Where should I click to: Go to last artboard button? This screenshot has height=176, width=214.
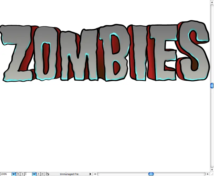click(x=42, y=174)
